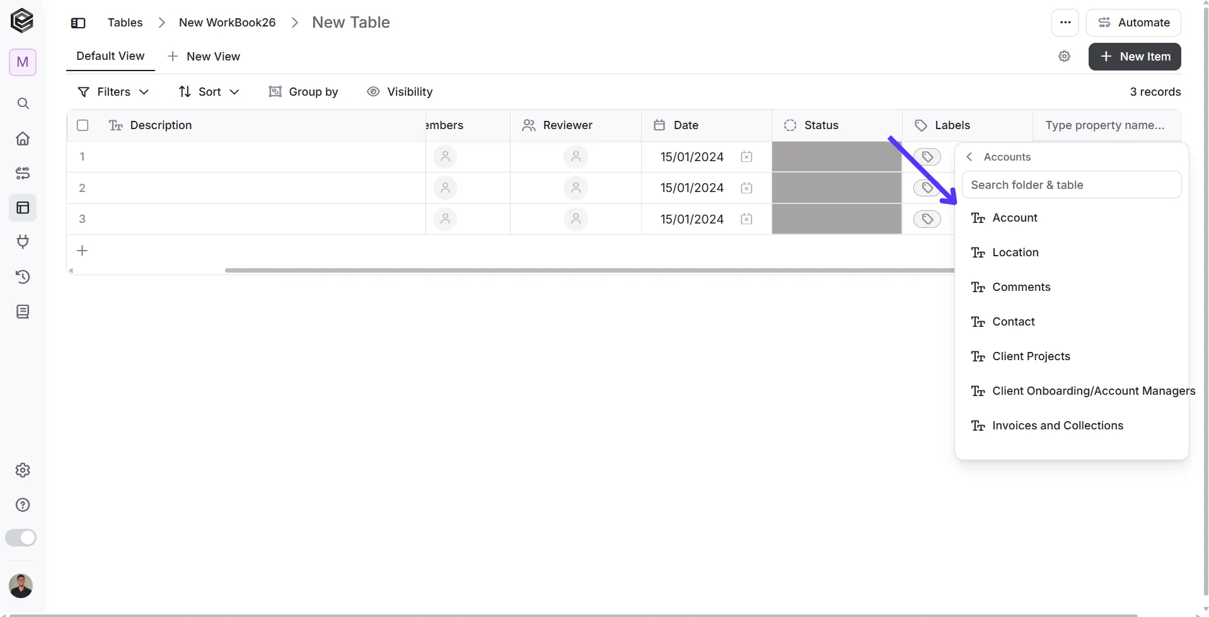This screenshot has height=617, width=1209.
Task: Open view settings gear near New Item
Action: coord(1065,57)
